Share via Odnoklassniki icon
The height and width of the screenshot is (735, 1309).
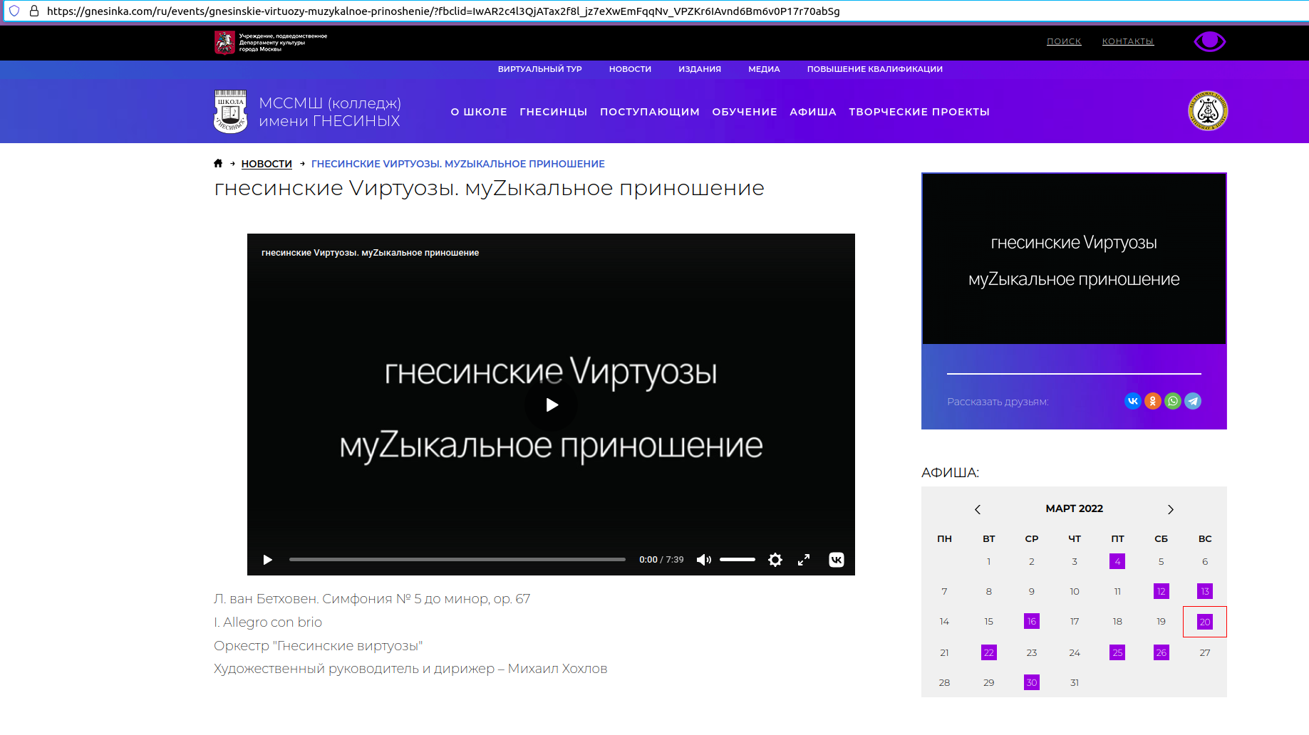1152,401
